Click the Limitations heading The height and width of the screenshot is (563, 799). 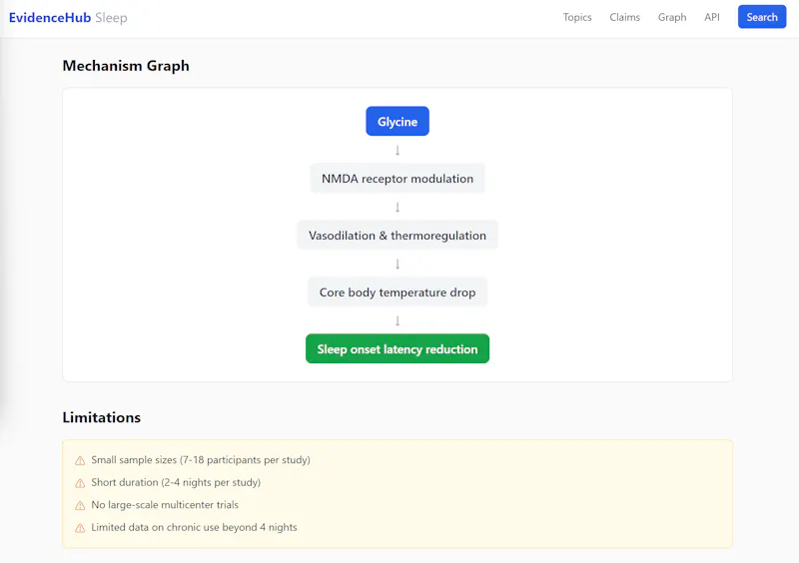[102, 417]
